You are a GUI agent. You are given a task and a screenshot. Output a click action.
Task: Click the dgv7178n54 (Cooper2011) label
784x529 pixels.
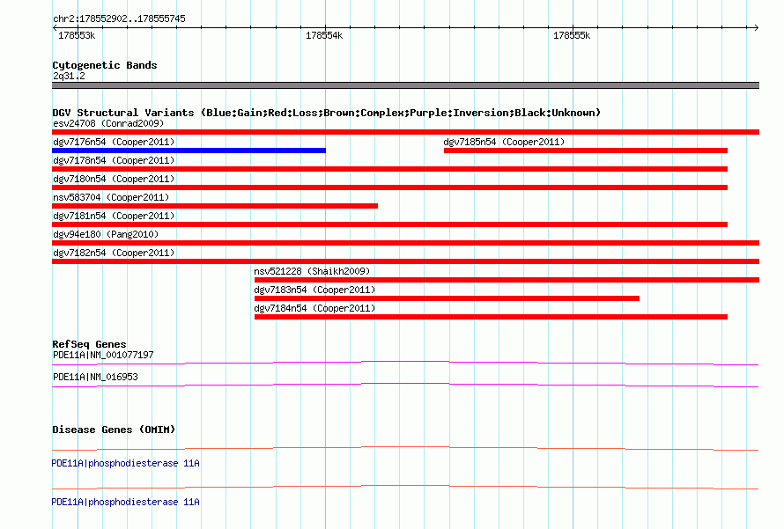pyautogui.click(x=114, y=160)
